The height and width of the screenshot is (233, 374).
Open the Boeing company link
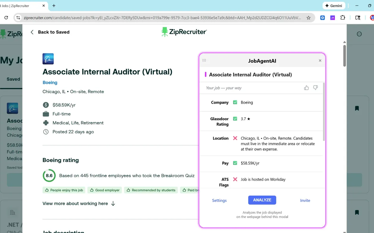point(50,83)
